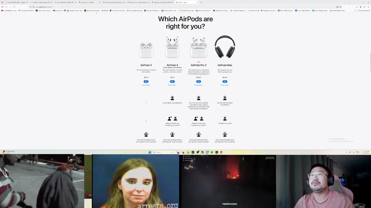
Task: Open Learn more under $129 AirPods 4
Action: click(x=146, y=85)
